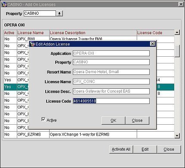Screen dimensions: 185x168
Task: Click the Edit button below the table
Action: [x=145, y=149]
